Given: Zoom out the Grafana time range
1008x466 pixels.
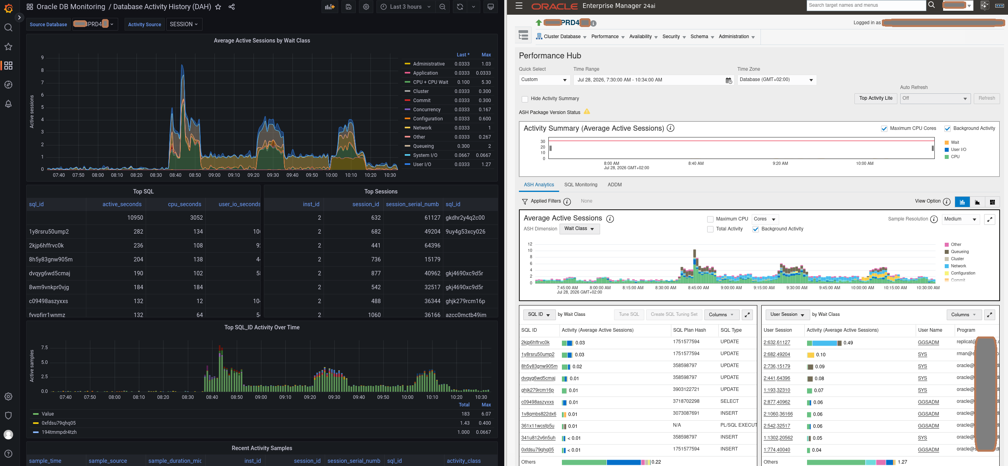Looking at the screenshot, I should pyautogui.click(x=443, y=7).
